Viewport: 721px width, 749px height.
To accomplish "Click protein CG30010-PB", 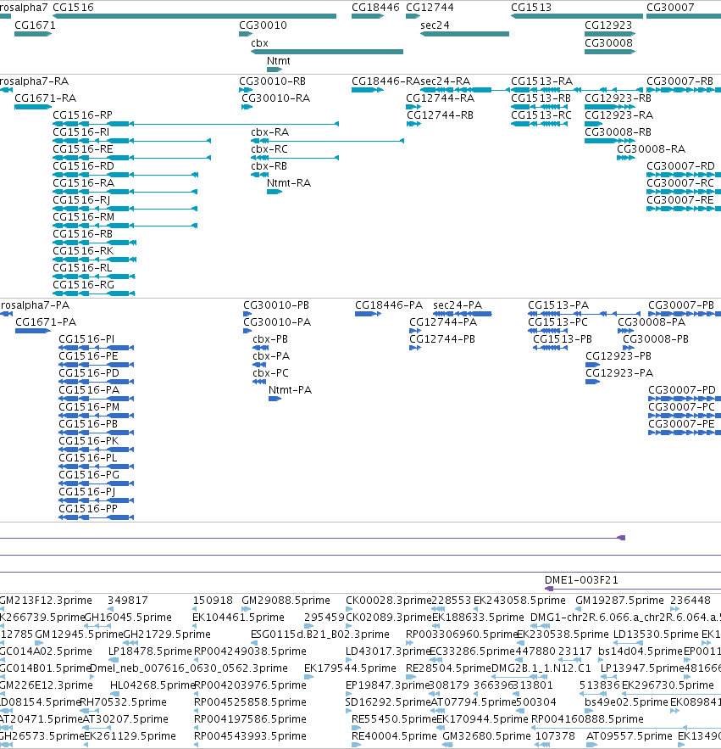I will [276, 305].
